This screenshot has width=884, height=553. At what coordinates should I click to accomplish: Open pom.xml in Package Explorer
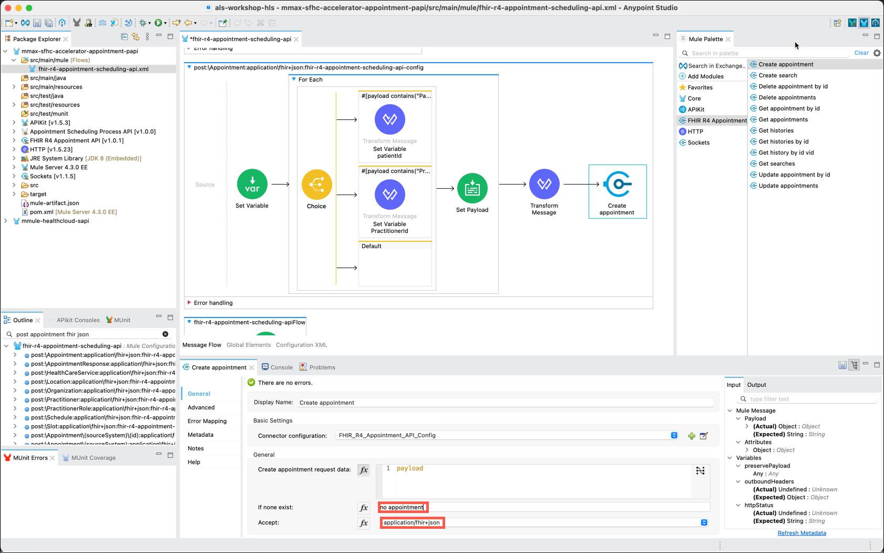tap(69, 212)
